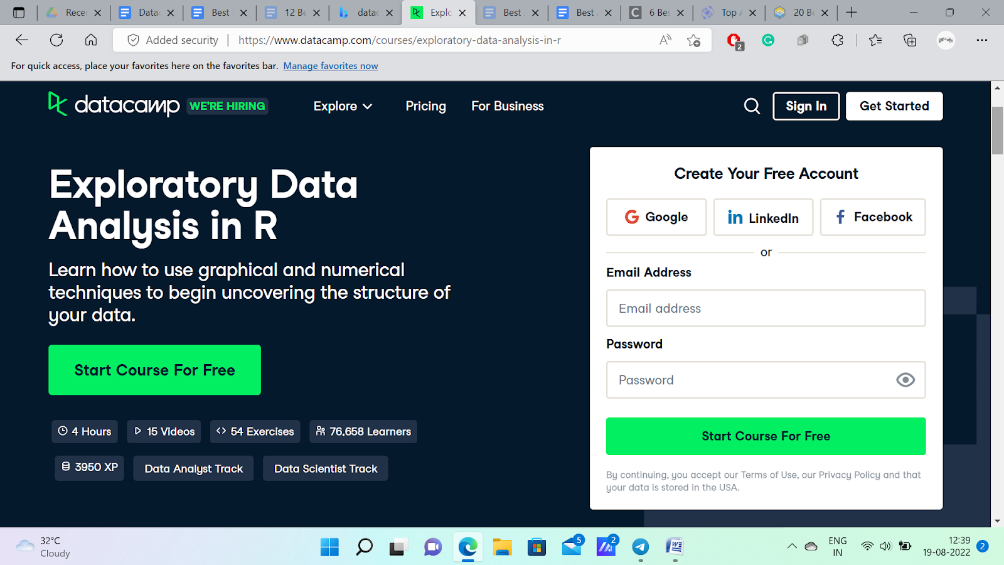Sign up with Google
Image resolution: width=1004 pixels, height=565 pixels.
point(656,217)
